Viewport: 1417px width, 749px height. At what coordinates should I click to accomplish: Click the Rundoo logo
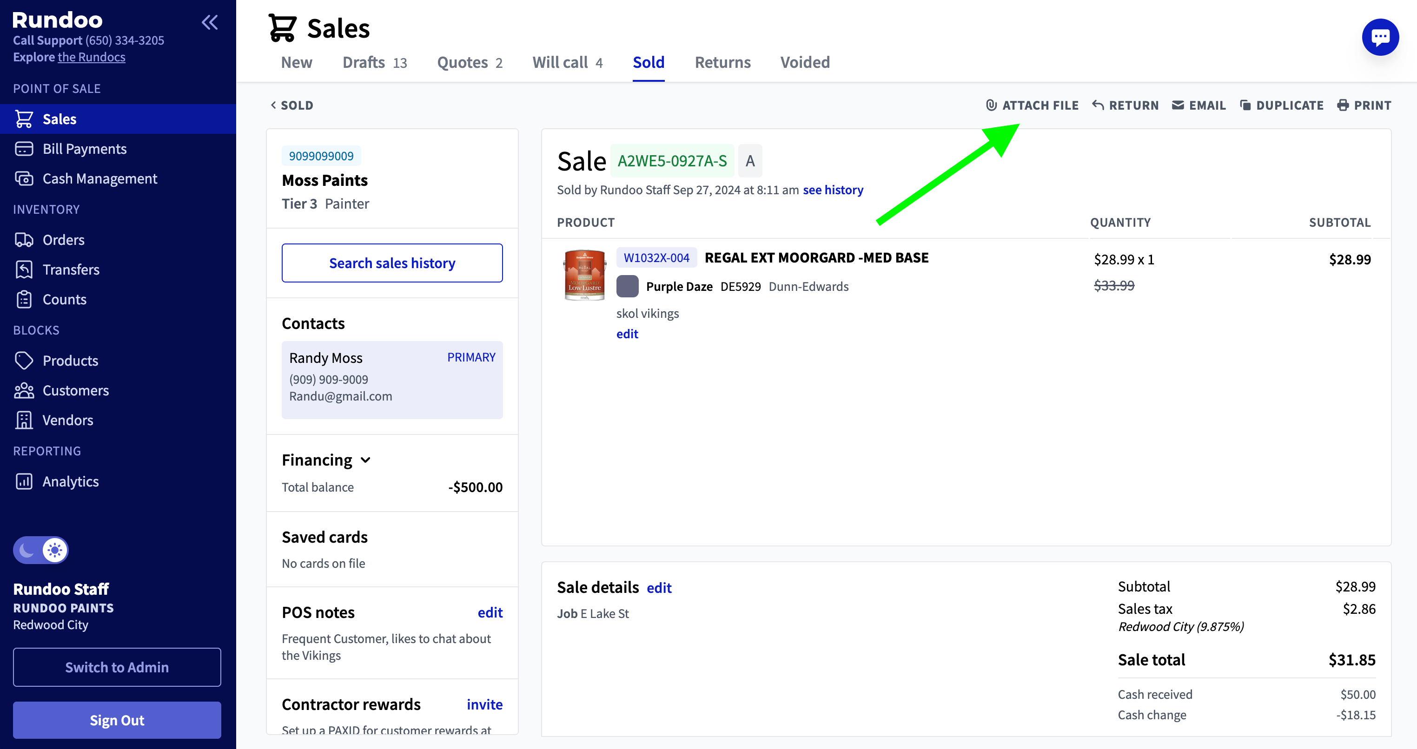pos(57,20)
